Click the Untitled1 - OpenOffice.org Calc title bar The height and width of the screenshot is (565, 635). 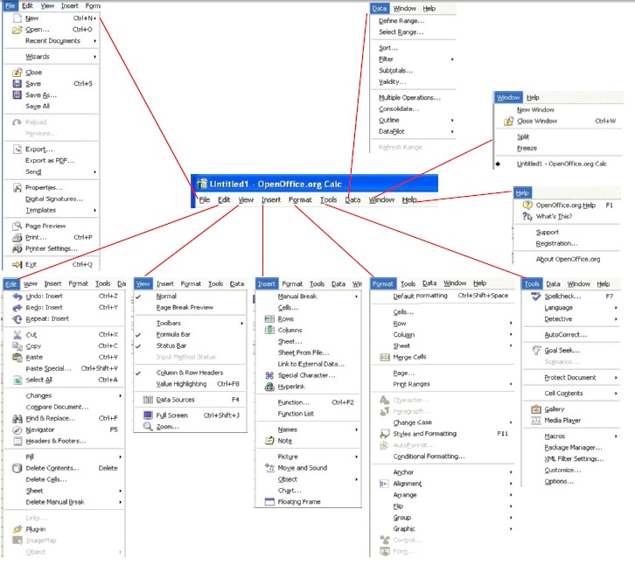[314, 185]
